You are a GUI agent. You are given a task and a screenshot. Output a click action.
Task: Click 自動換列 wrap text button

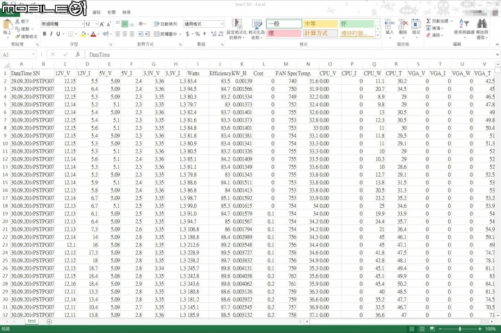[x=166, y=24]
